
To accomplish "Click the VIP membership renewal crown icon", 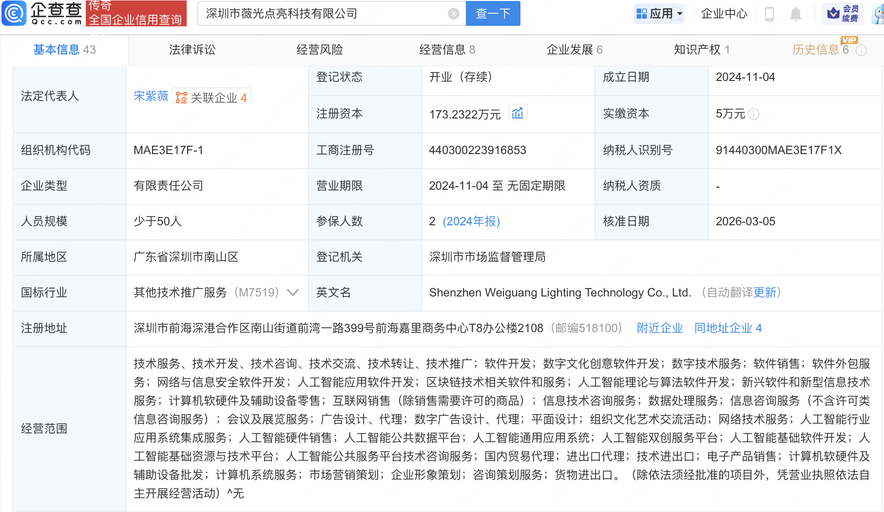I will (x=834, y=13).
